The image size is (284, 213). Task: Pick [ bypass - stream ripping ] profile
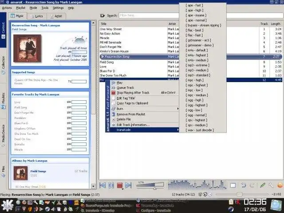pos(203,25)
